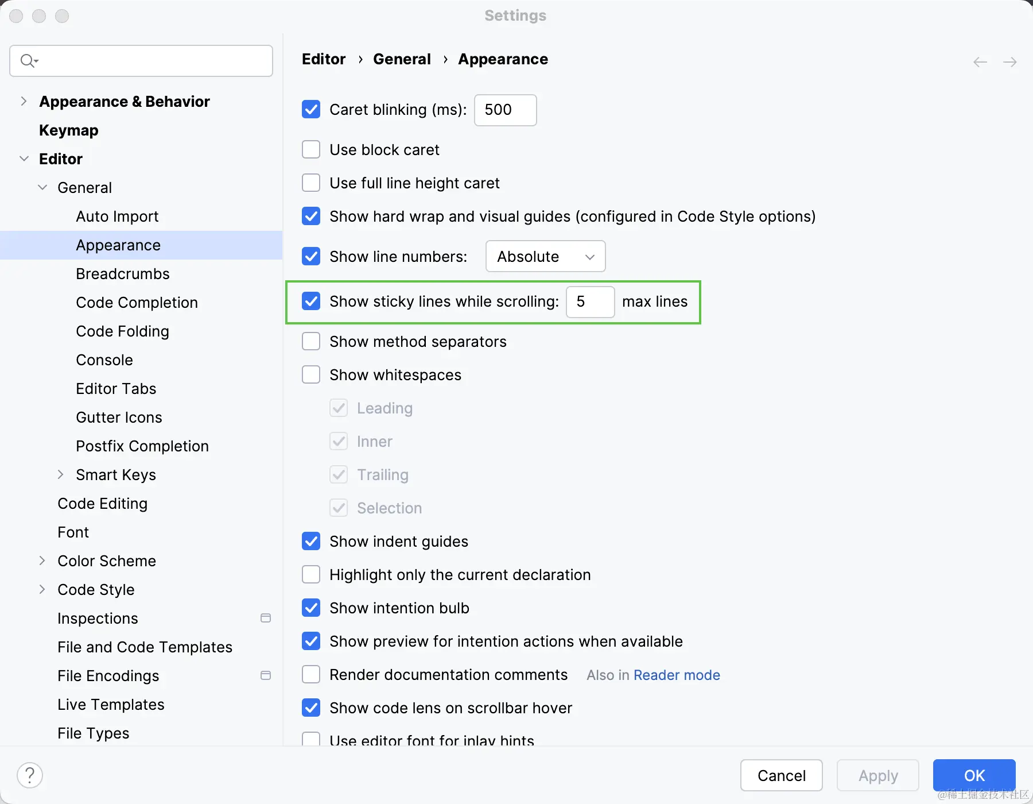
Task: Enable the Use block caret checkbox
Action: (311, 149)
